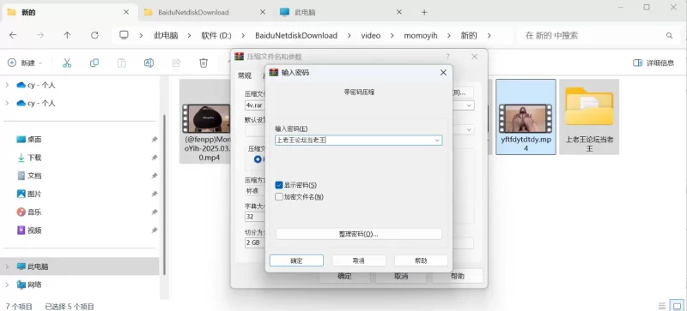687x311 pixels.
Task: Expand the 网络 tree node
Action: pos(7,284)
